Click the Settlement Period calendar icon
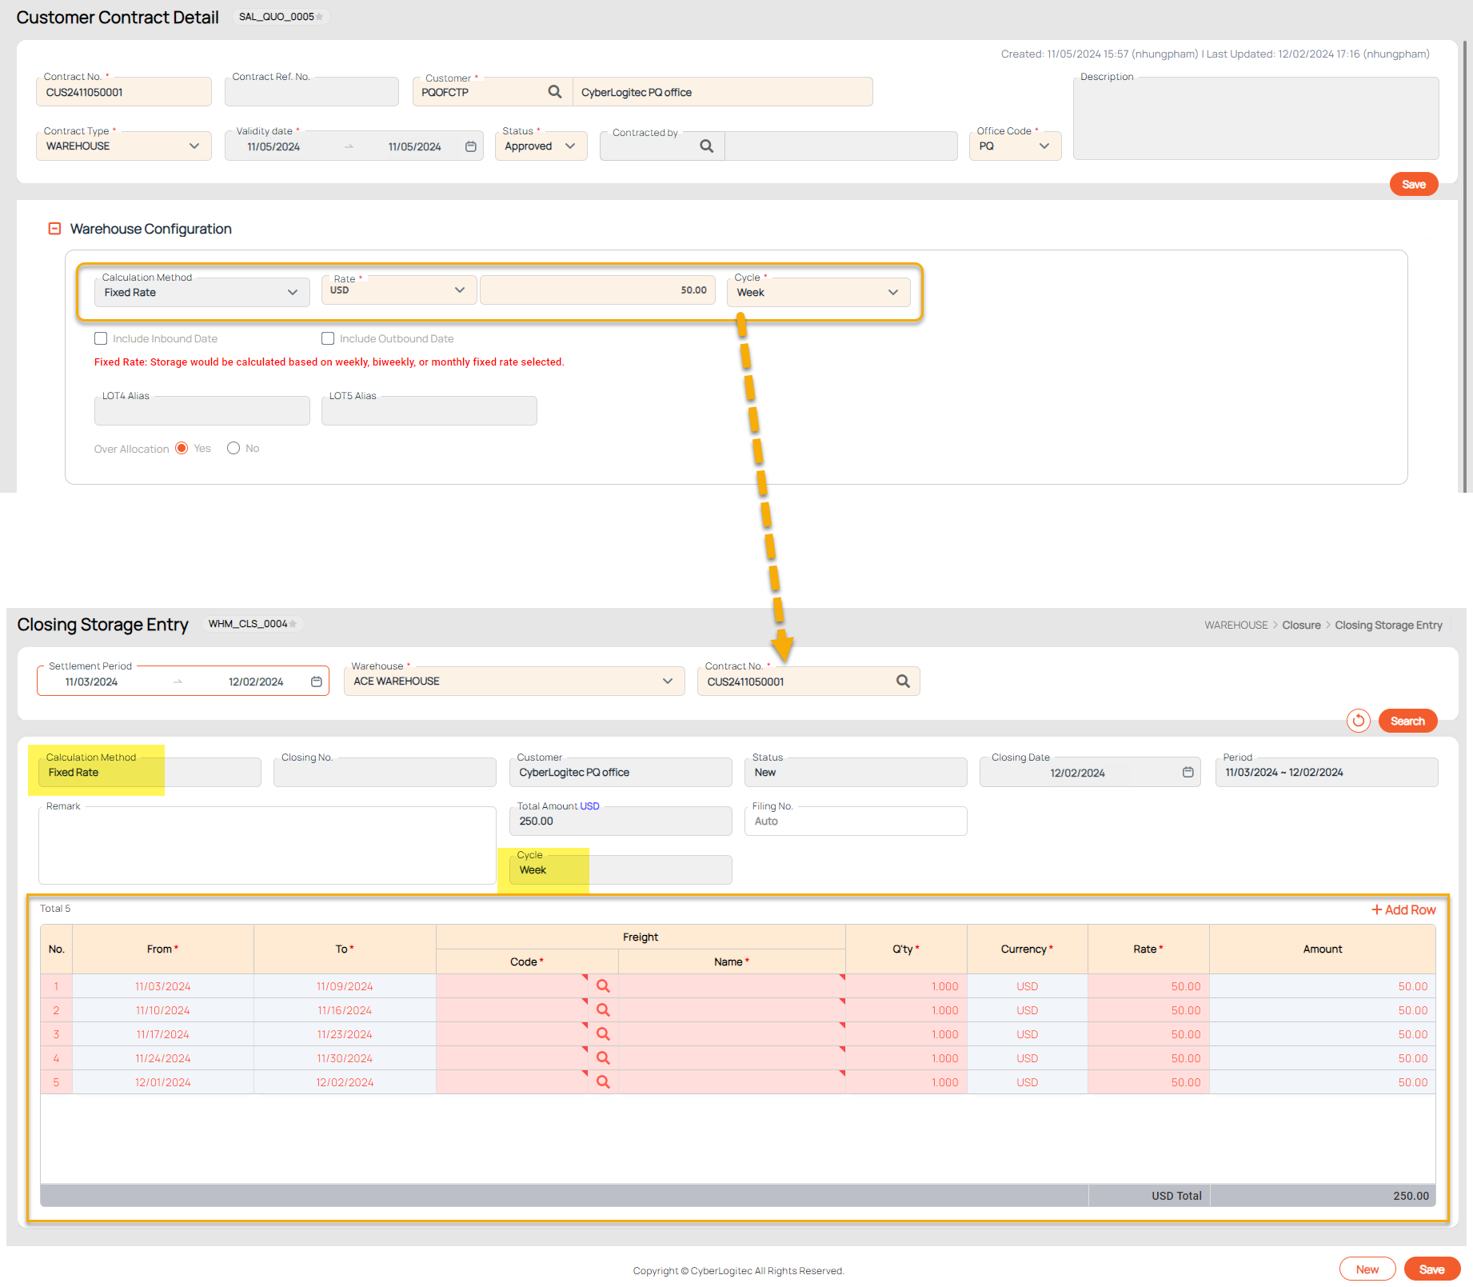 pos(317,681)
